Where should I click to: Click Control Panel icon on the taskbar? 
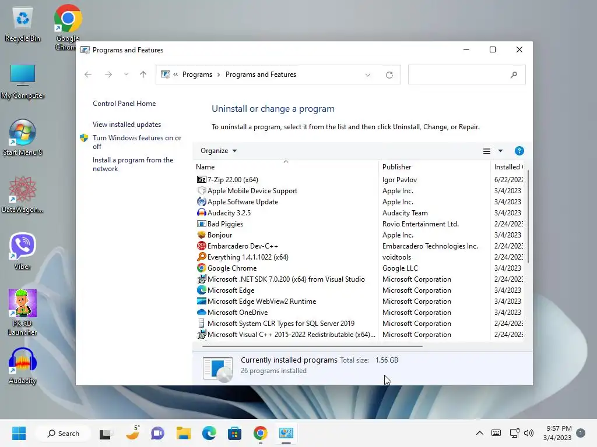click(286, 433)
